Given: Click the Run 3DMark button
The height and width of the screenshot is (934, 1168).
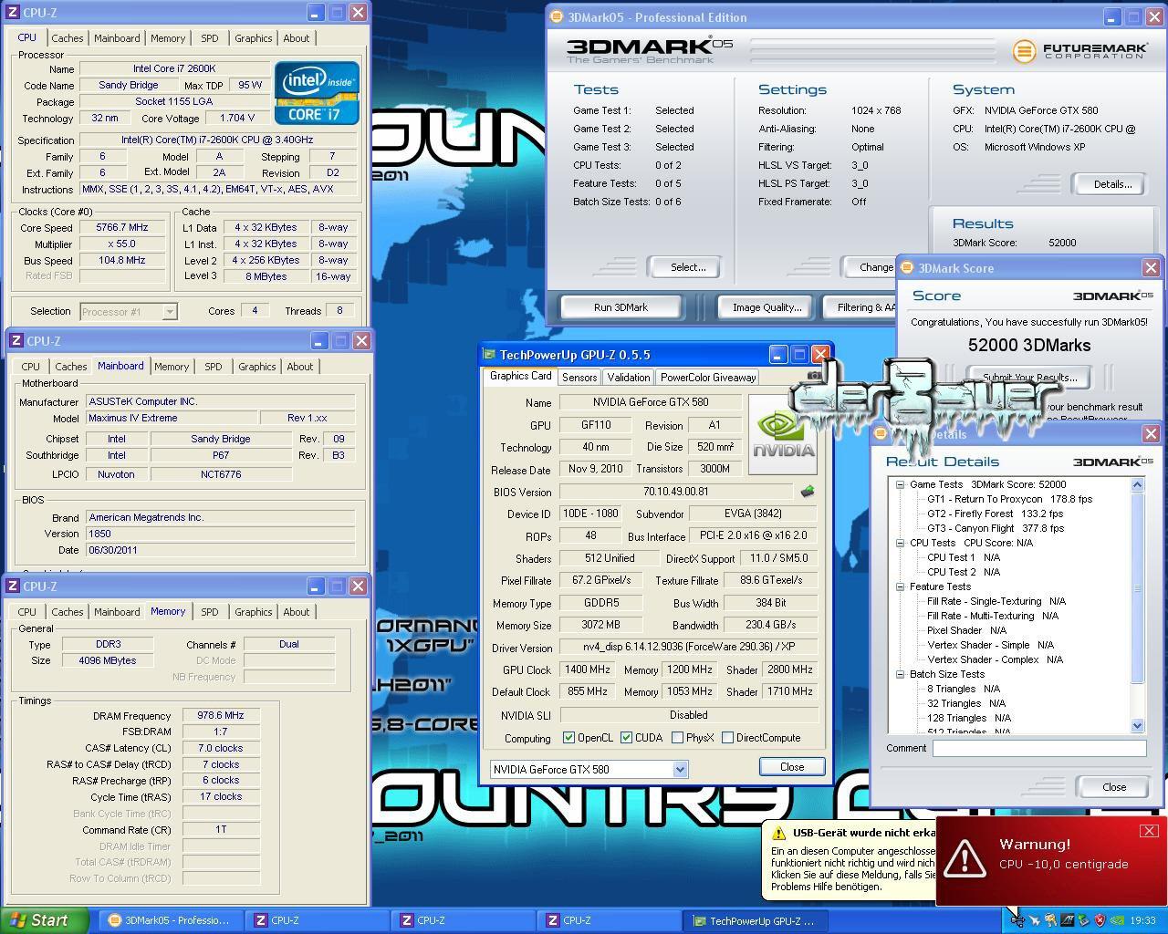Looking at the screenshot, I should [620, 307].
